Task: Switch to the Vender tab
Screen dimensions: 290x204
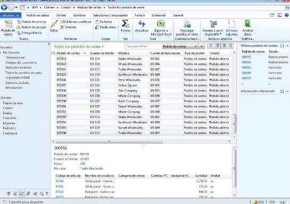Action: [61, 15]
